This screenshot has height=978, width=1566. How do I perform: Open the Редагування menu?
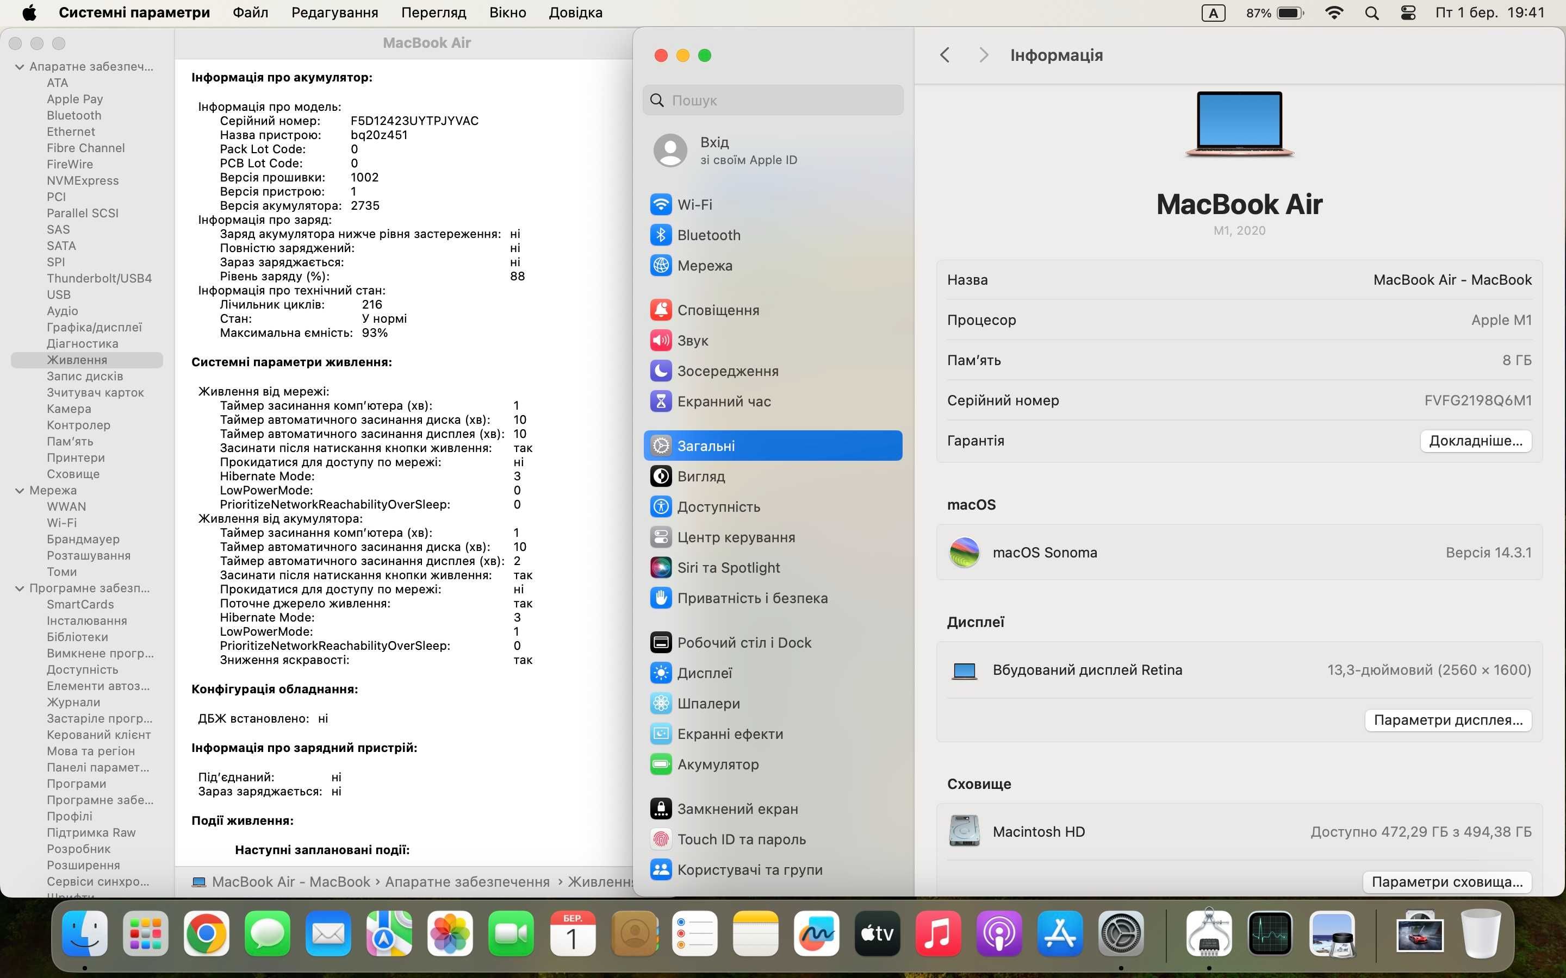[x=334, y=12]
